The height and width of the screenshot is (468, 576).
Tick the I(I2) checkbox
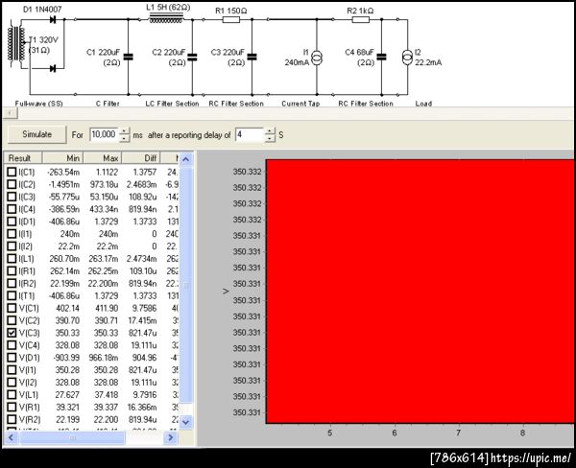(x=12, y=246)
